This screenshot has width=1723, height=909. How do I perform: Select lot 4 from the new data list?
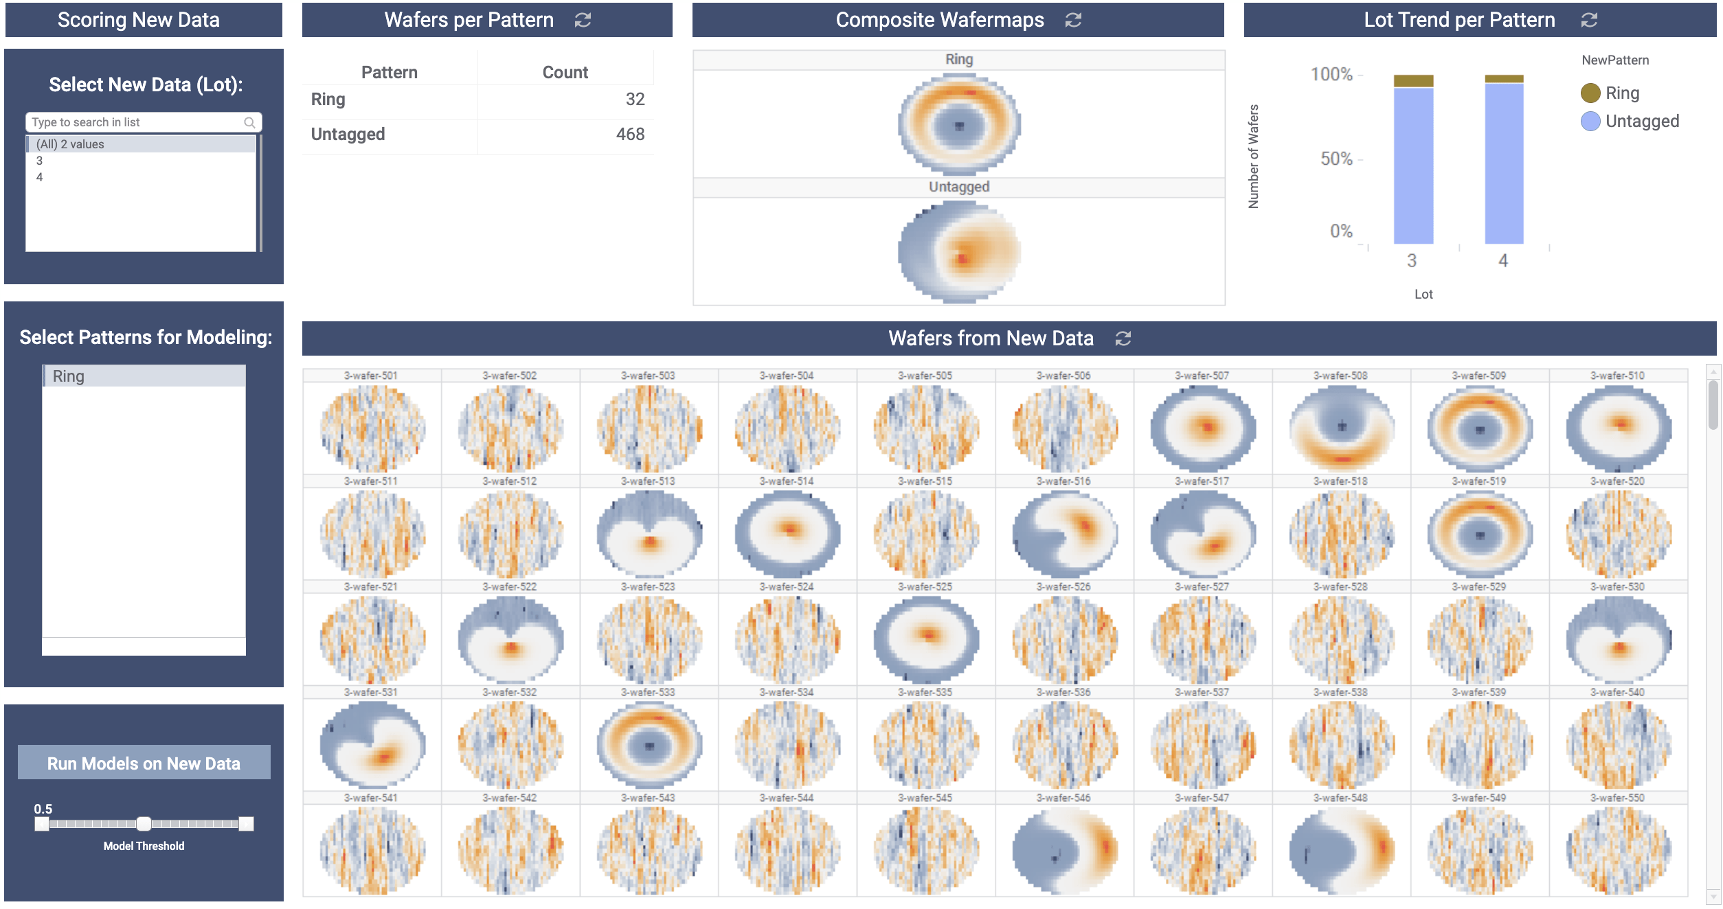coord(40,178)
